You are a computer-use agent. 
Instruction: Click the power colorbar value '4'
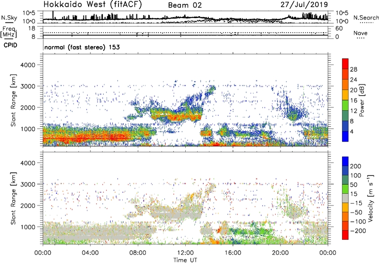click(x=352, y=131)
